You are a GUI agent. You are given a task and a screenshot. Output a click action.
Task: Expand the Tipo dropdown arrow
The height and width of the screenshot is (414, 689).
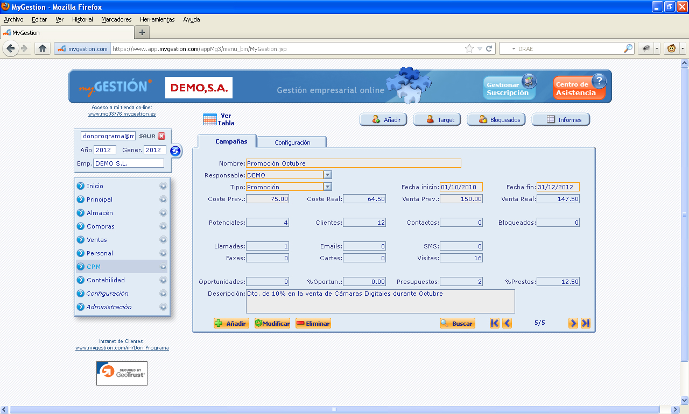tap(327, 187)
